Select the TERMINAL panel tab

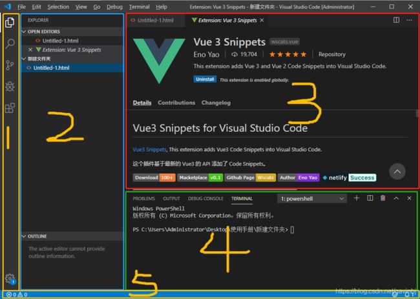click(242, 199)
